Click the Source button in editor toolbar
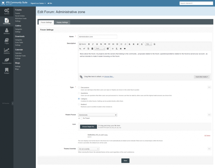215x168 pixels. [82, 44]
